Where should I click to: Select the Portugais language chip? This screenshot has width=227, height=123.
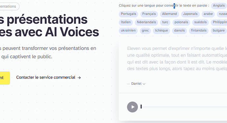128,14
